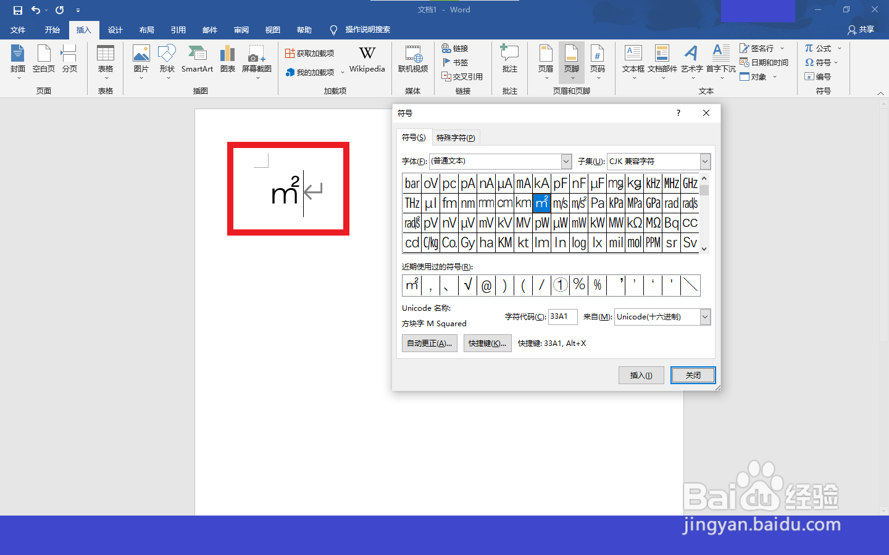Switch to the Layout (布局) tab
Viewport: 889px width, 555px height.
(147, 30)
